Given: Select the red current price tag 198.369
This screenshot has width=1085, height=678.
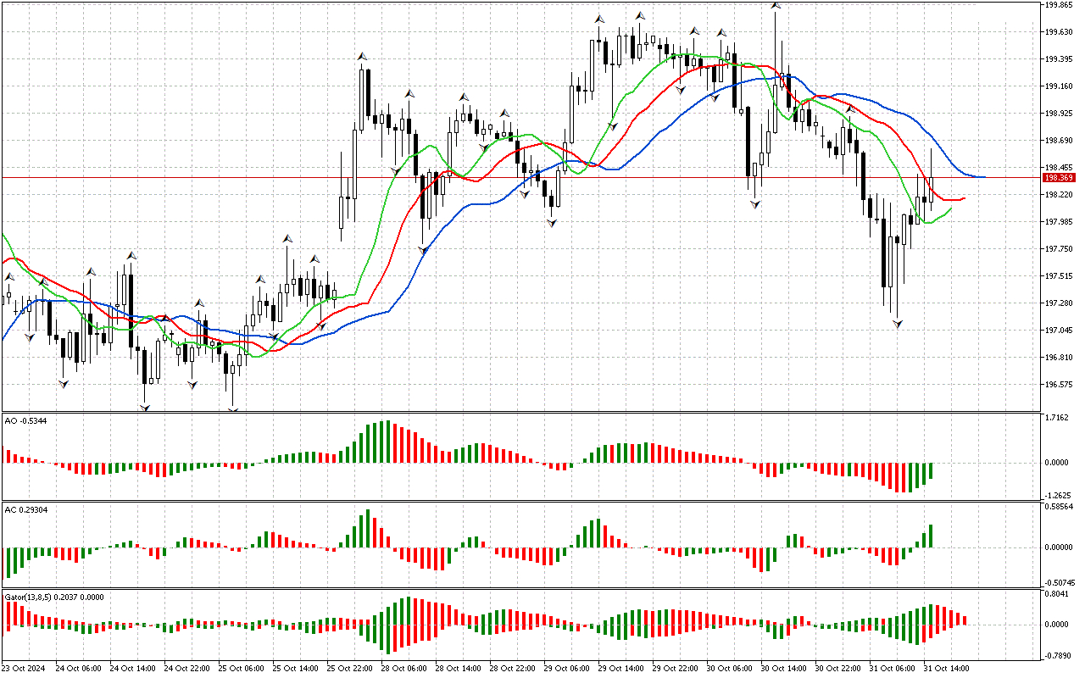Looking at the screenshot, I should click(1060, 177).
